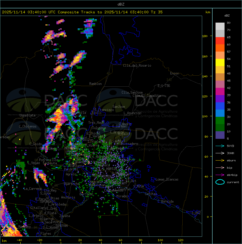Click the V_Flores place label

point(44,234)
